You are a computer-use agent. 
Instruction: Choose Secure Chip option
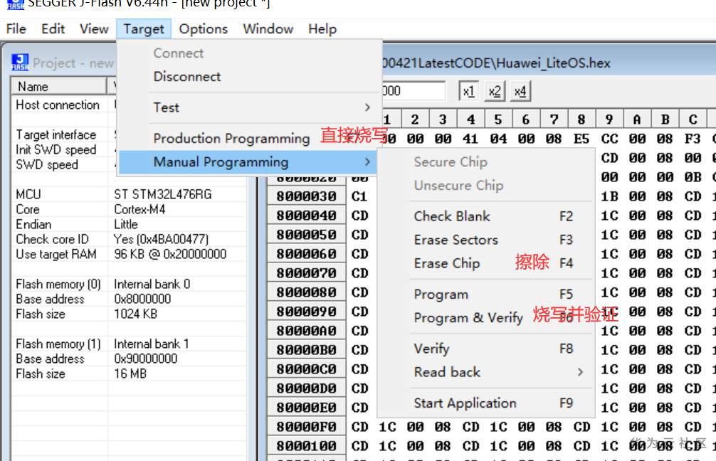486,162
